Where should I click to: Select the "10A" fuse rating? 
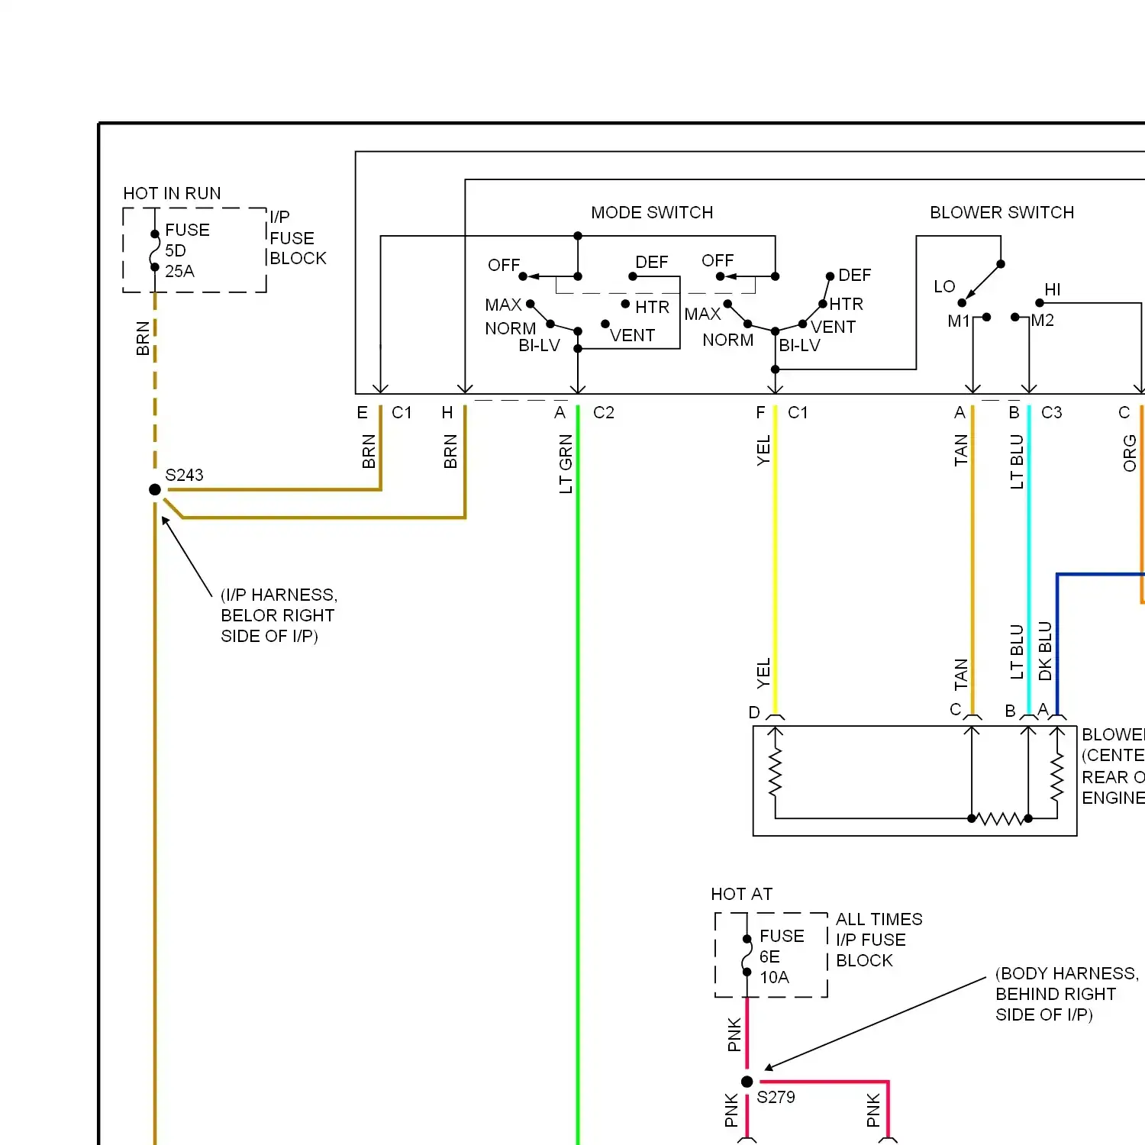[774, 977]
